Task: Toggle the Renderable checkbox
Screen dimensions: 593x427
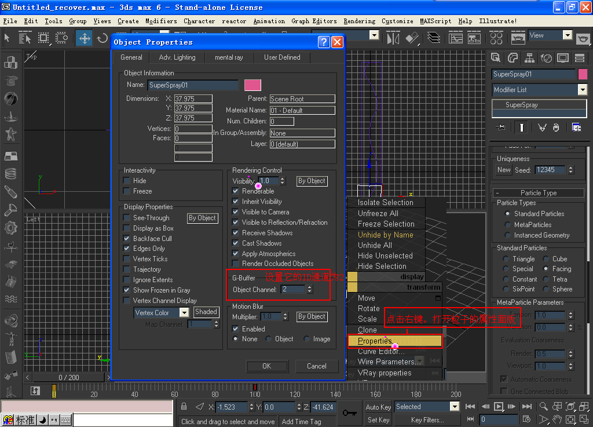Action: click(x=235, y=191)
